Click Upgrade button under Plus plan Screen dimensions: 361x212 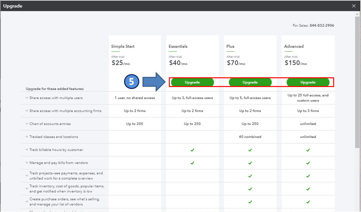click(x=250, y=82)
